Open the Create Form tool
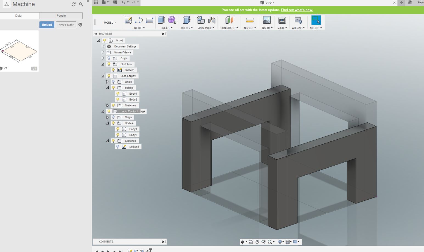 tap(172, 20)
